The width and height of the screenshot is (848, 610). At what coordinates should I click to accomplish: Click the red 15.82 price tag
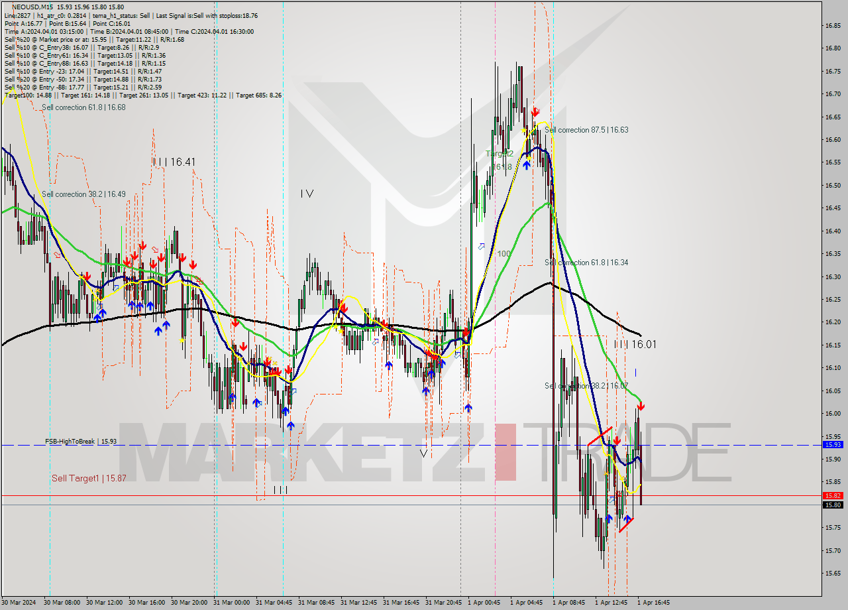click(833, 495)
